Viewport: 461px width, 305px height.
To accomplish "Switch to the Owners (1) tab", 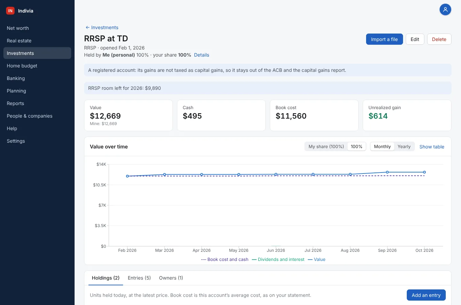I will pyautogui.click(x=171, y=278).
